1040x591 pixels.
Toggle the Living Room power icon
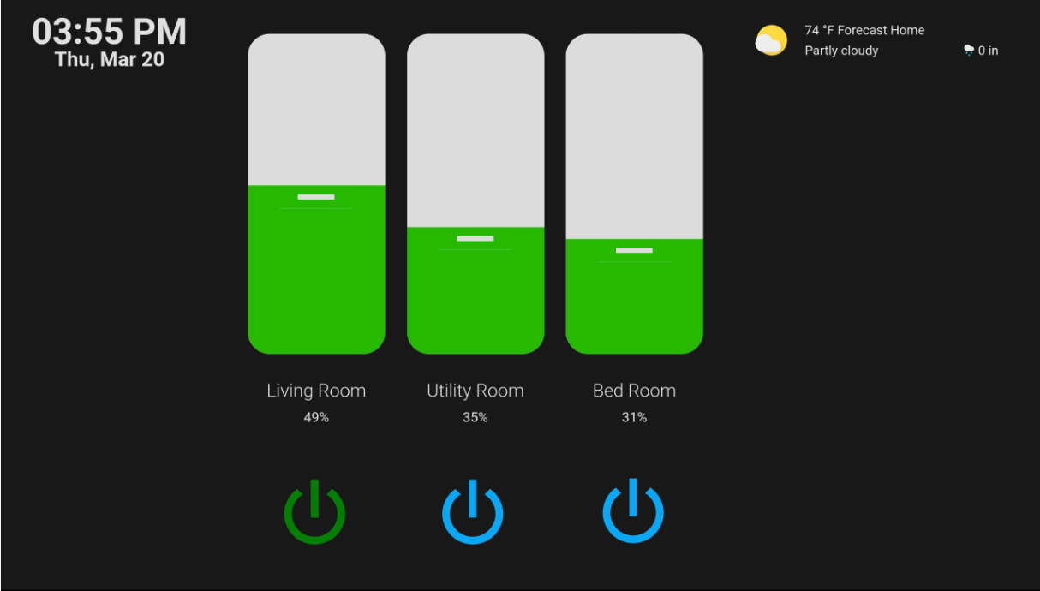click(314, 512)
